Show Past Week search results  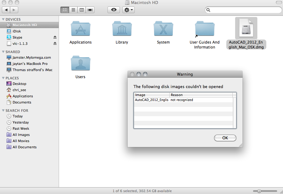(29, 129)
